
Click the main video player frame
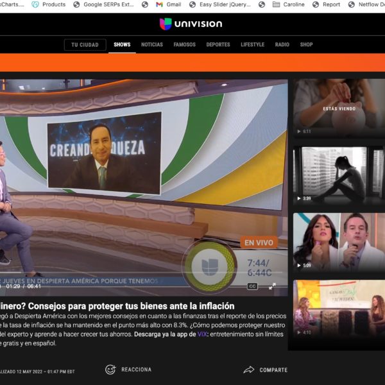pyautogui.click(x=144, y=187)
